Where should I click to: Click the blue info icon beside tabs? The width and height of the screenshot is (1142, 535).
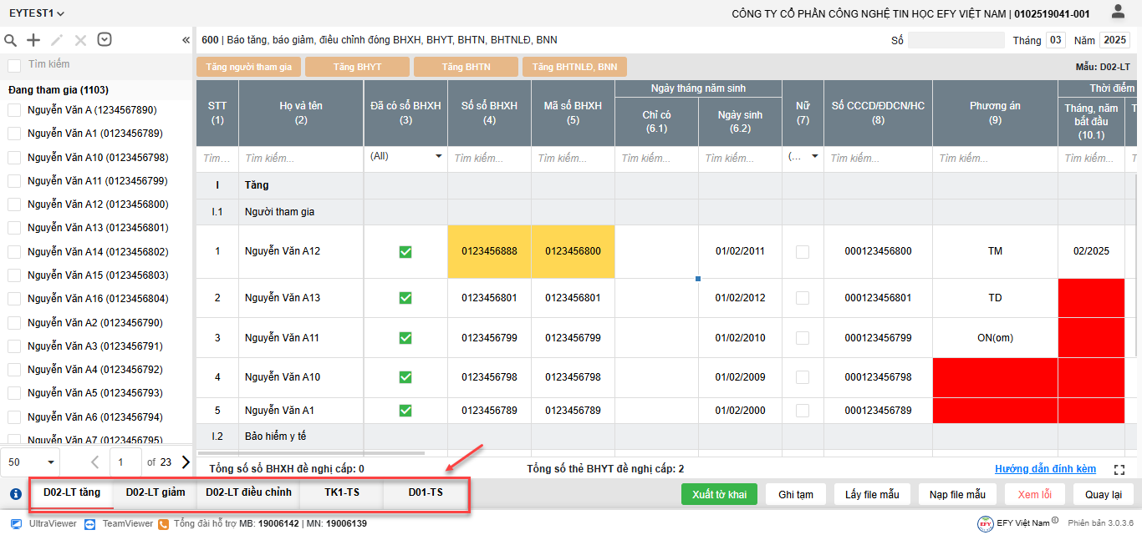tap(15, 494)
